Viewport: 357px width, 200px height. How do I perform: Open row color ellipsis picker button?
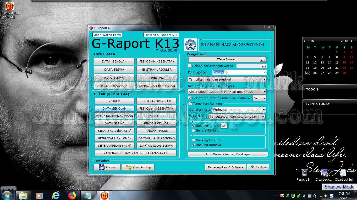click(x=264, y=66)
